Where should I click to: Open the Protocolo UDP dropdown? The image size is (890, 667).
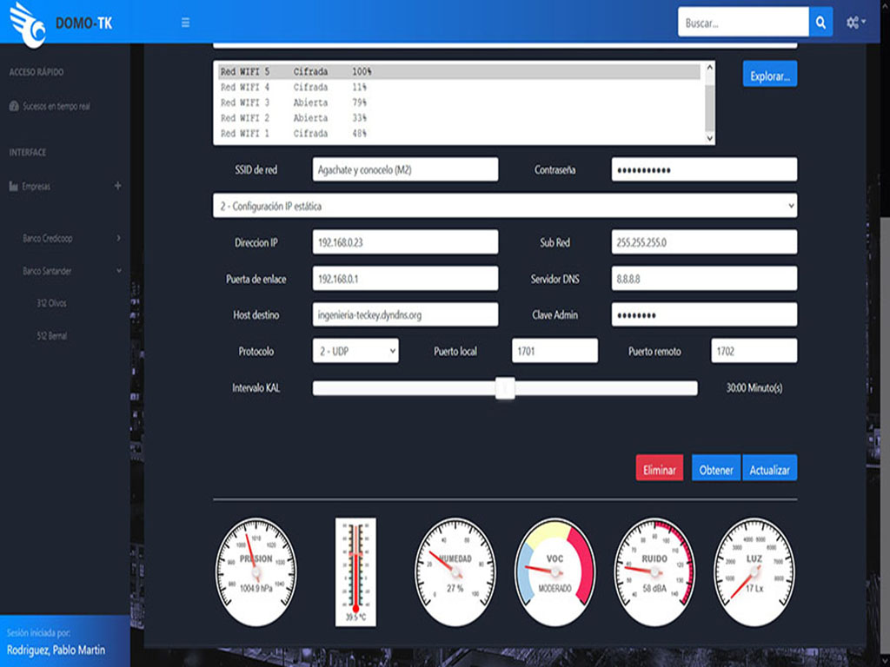(355, 351)
